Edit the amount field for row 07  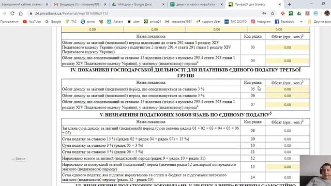pyautogui.click(x=288, y=104)
